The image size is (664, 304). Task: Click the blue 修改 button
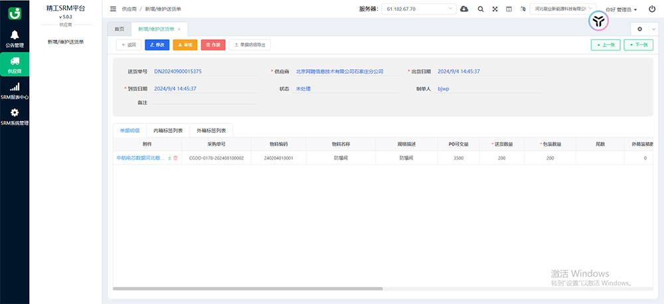pyautogui.click(x=157, y=44)
